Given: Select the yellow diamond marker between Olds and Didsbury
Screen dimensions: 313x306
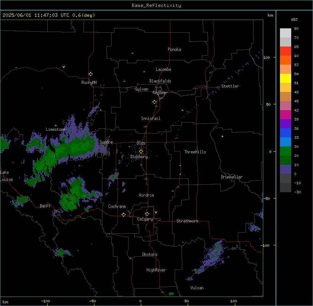Looking at the screenshot, I should pos(141,152).
